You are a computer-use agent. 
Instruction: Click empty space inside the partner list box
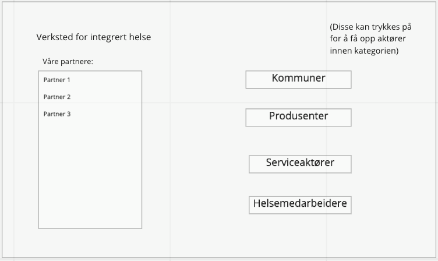tap(90, 175)
